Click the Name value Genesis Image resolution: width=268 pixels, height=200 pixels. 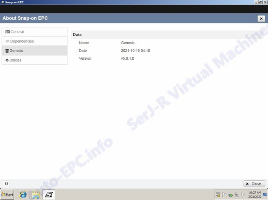coord(128,43)
